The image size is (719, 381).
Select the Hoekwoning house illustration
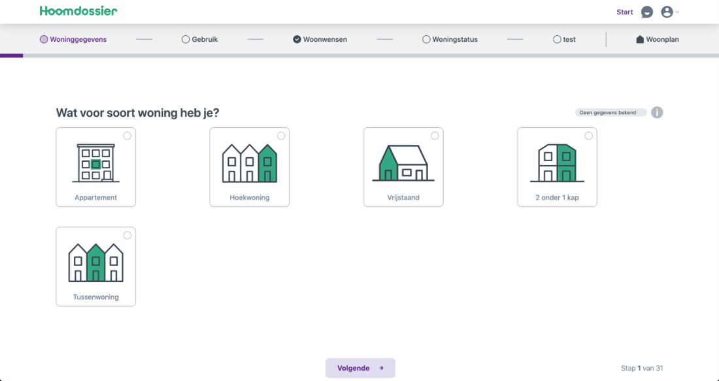pos(249,163)
